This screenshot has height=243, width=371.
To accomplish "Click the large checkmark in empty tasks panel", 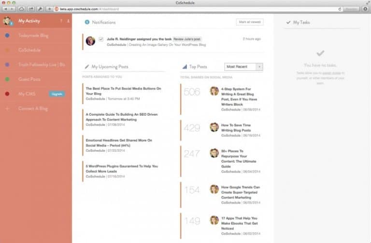I will pyautogui.click(x=320, y=54).
